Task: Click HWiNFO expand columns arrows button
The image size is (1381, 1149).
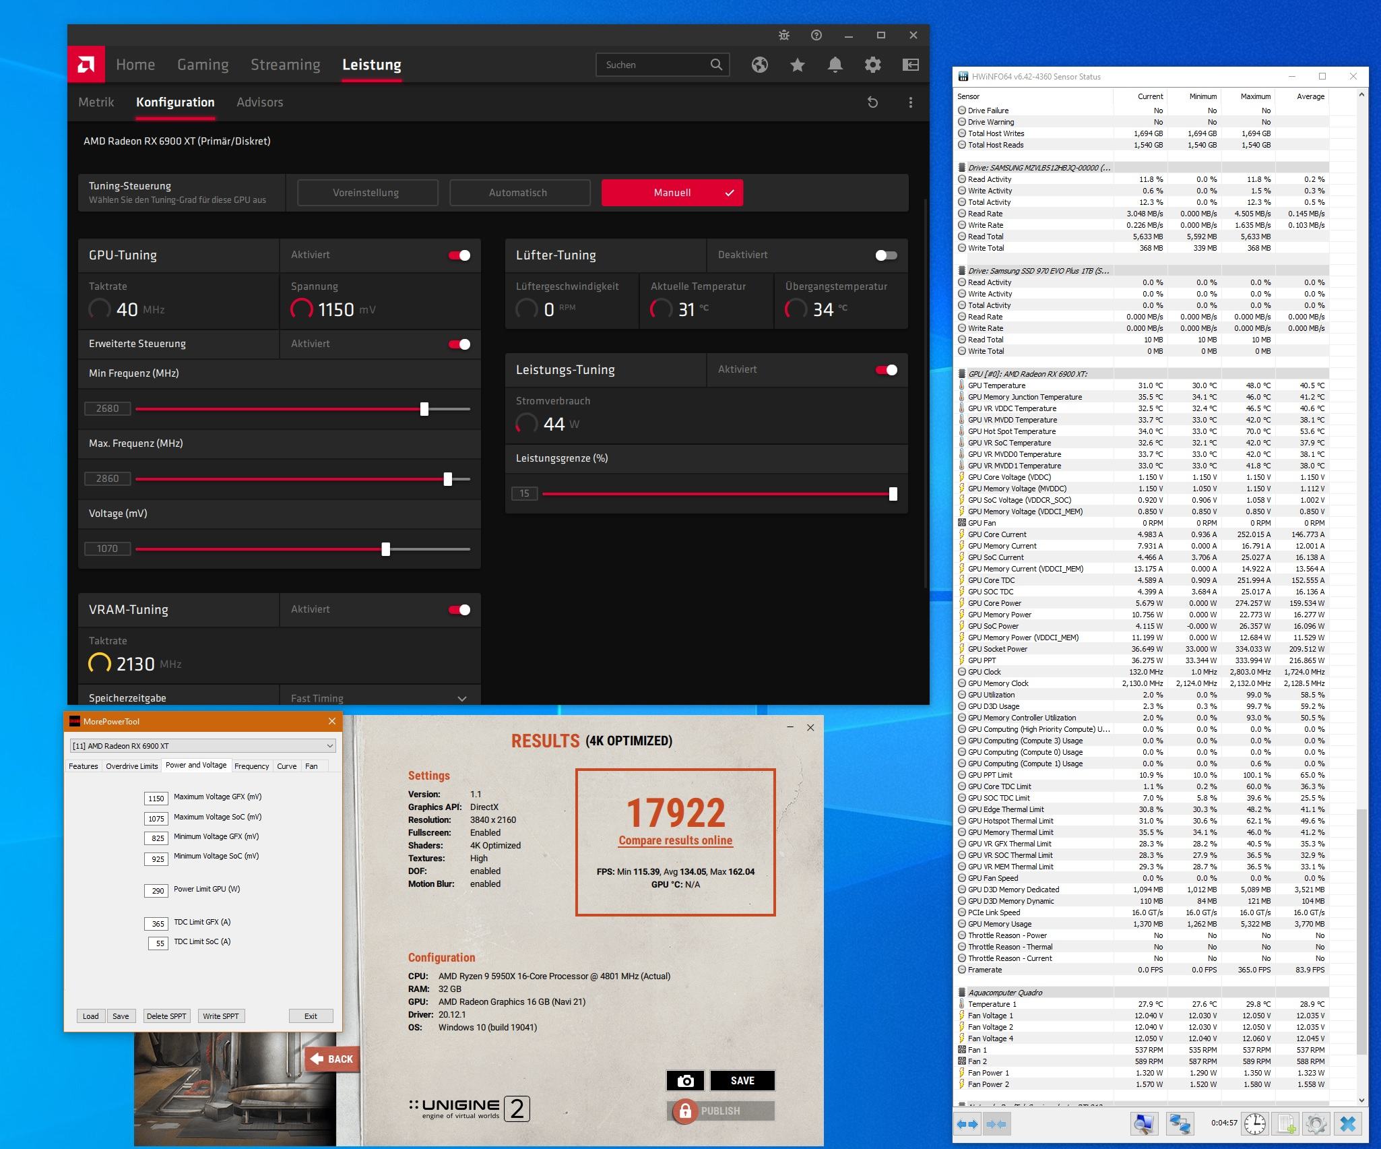Action: (x=968, y=1124)
